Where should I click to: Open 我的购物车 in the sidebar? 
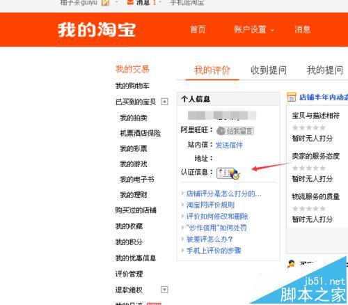[x=132, y=86]
